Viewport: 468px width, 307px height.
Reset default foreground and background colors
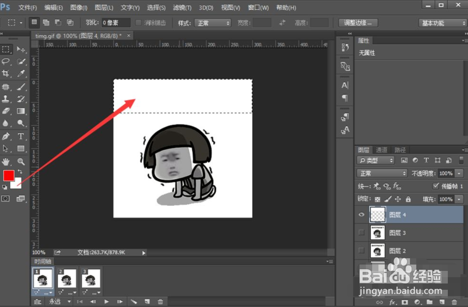[x=5, y=187]
